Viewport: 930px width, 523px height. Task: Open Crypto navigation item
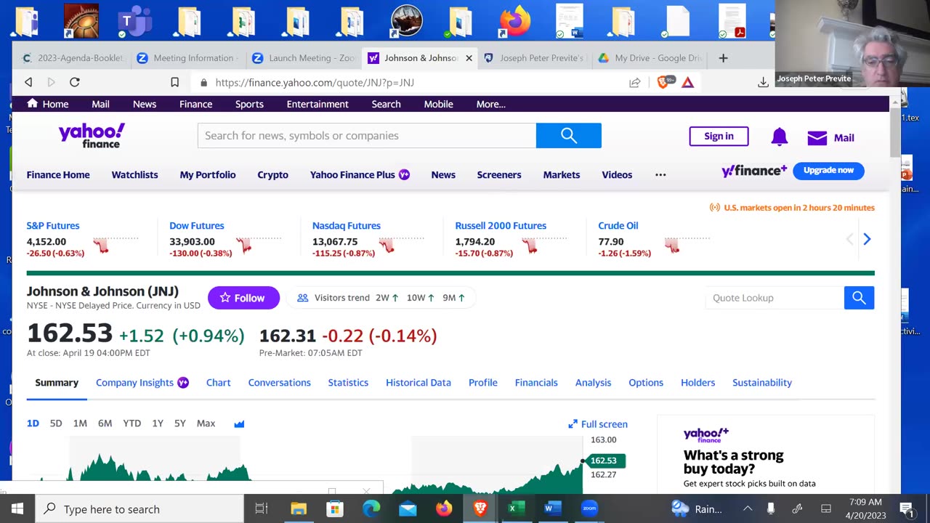click(x=272, y=174)
